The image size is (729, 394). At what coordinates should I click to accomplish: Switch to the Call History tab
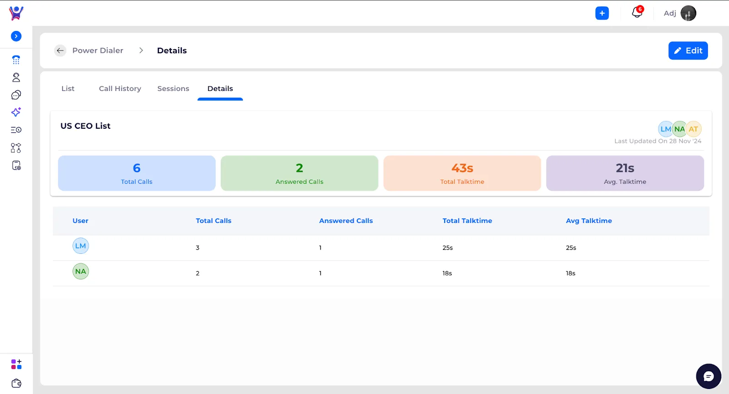(120, 89)
